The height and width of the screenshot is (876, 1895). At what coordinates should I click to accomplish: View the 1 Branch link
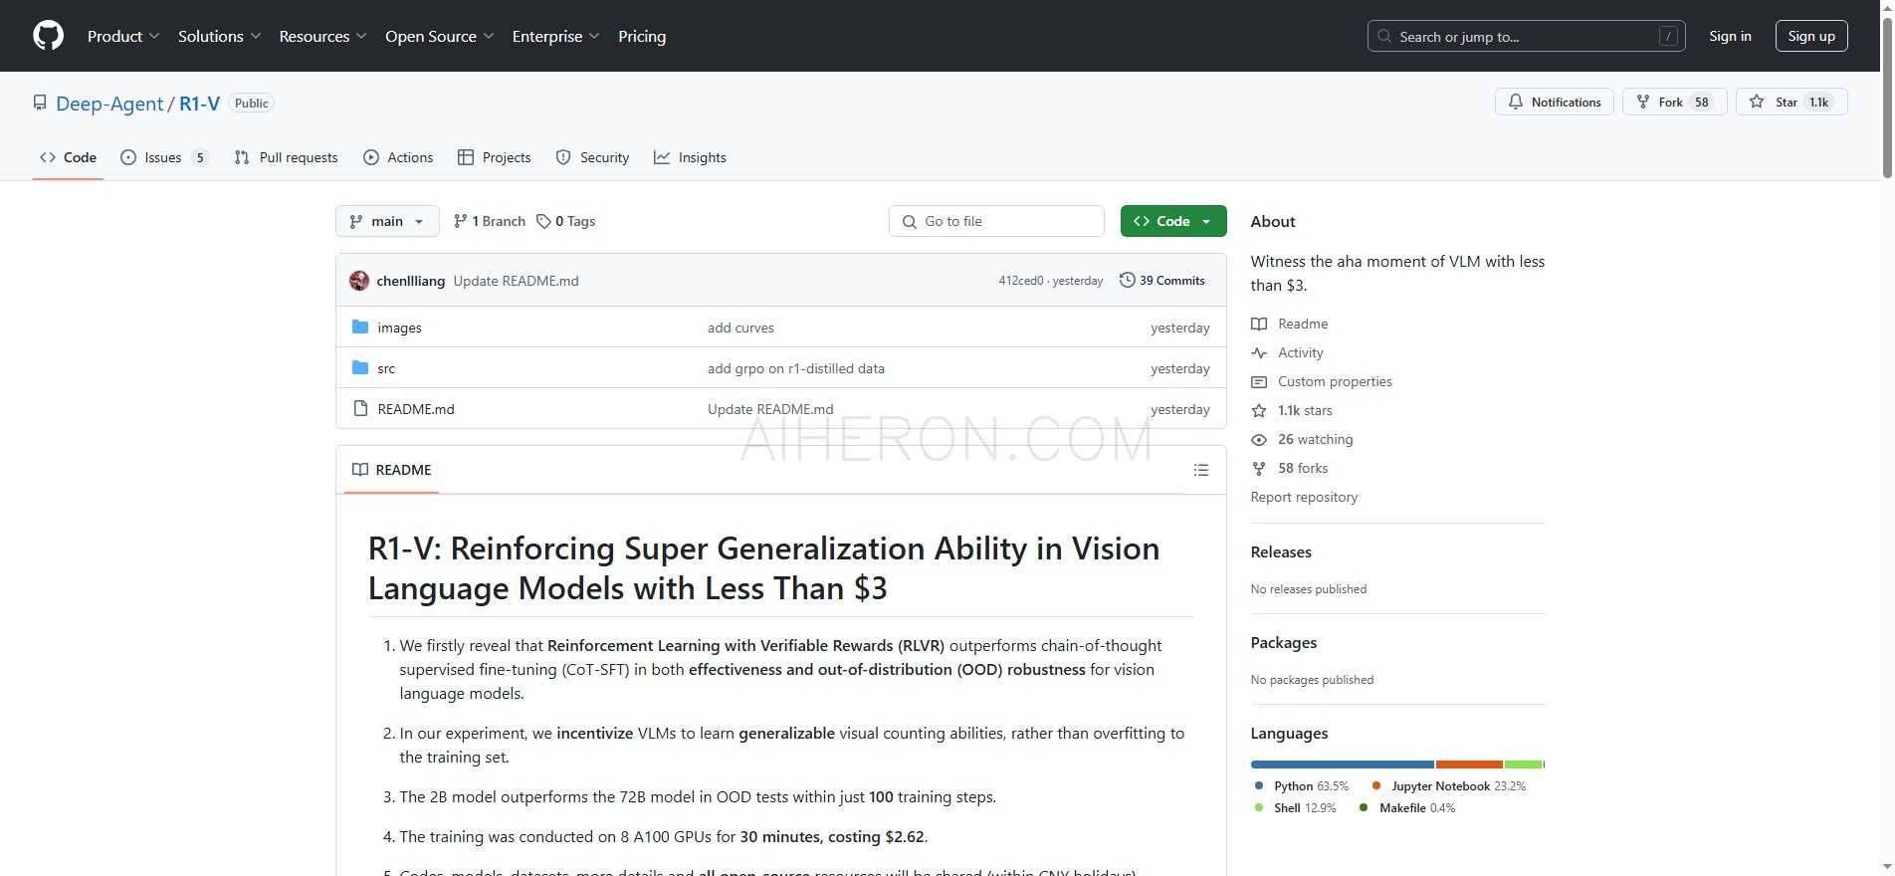pyautogui.click(x=489, y=221)
